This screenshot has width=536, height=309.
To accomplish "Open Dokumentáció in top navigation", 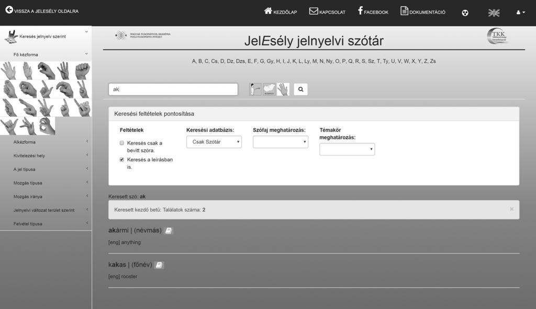I will coord(423,12).
